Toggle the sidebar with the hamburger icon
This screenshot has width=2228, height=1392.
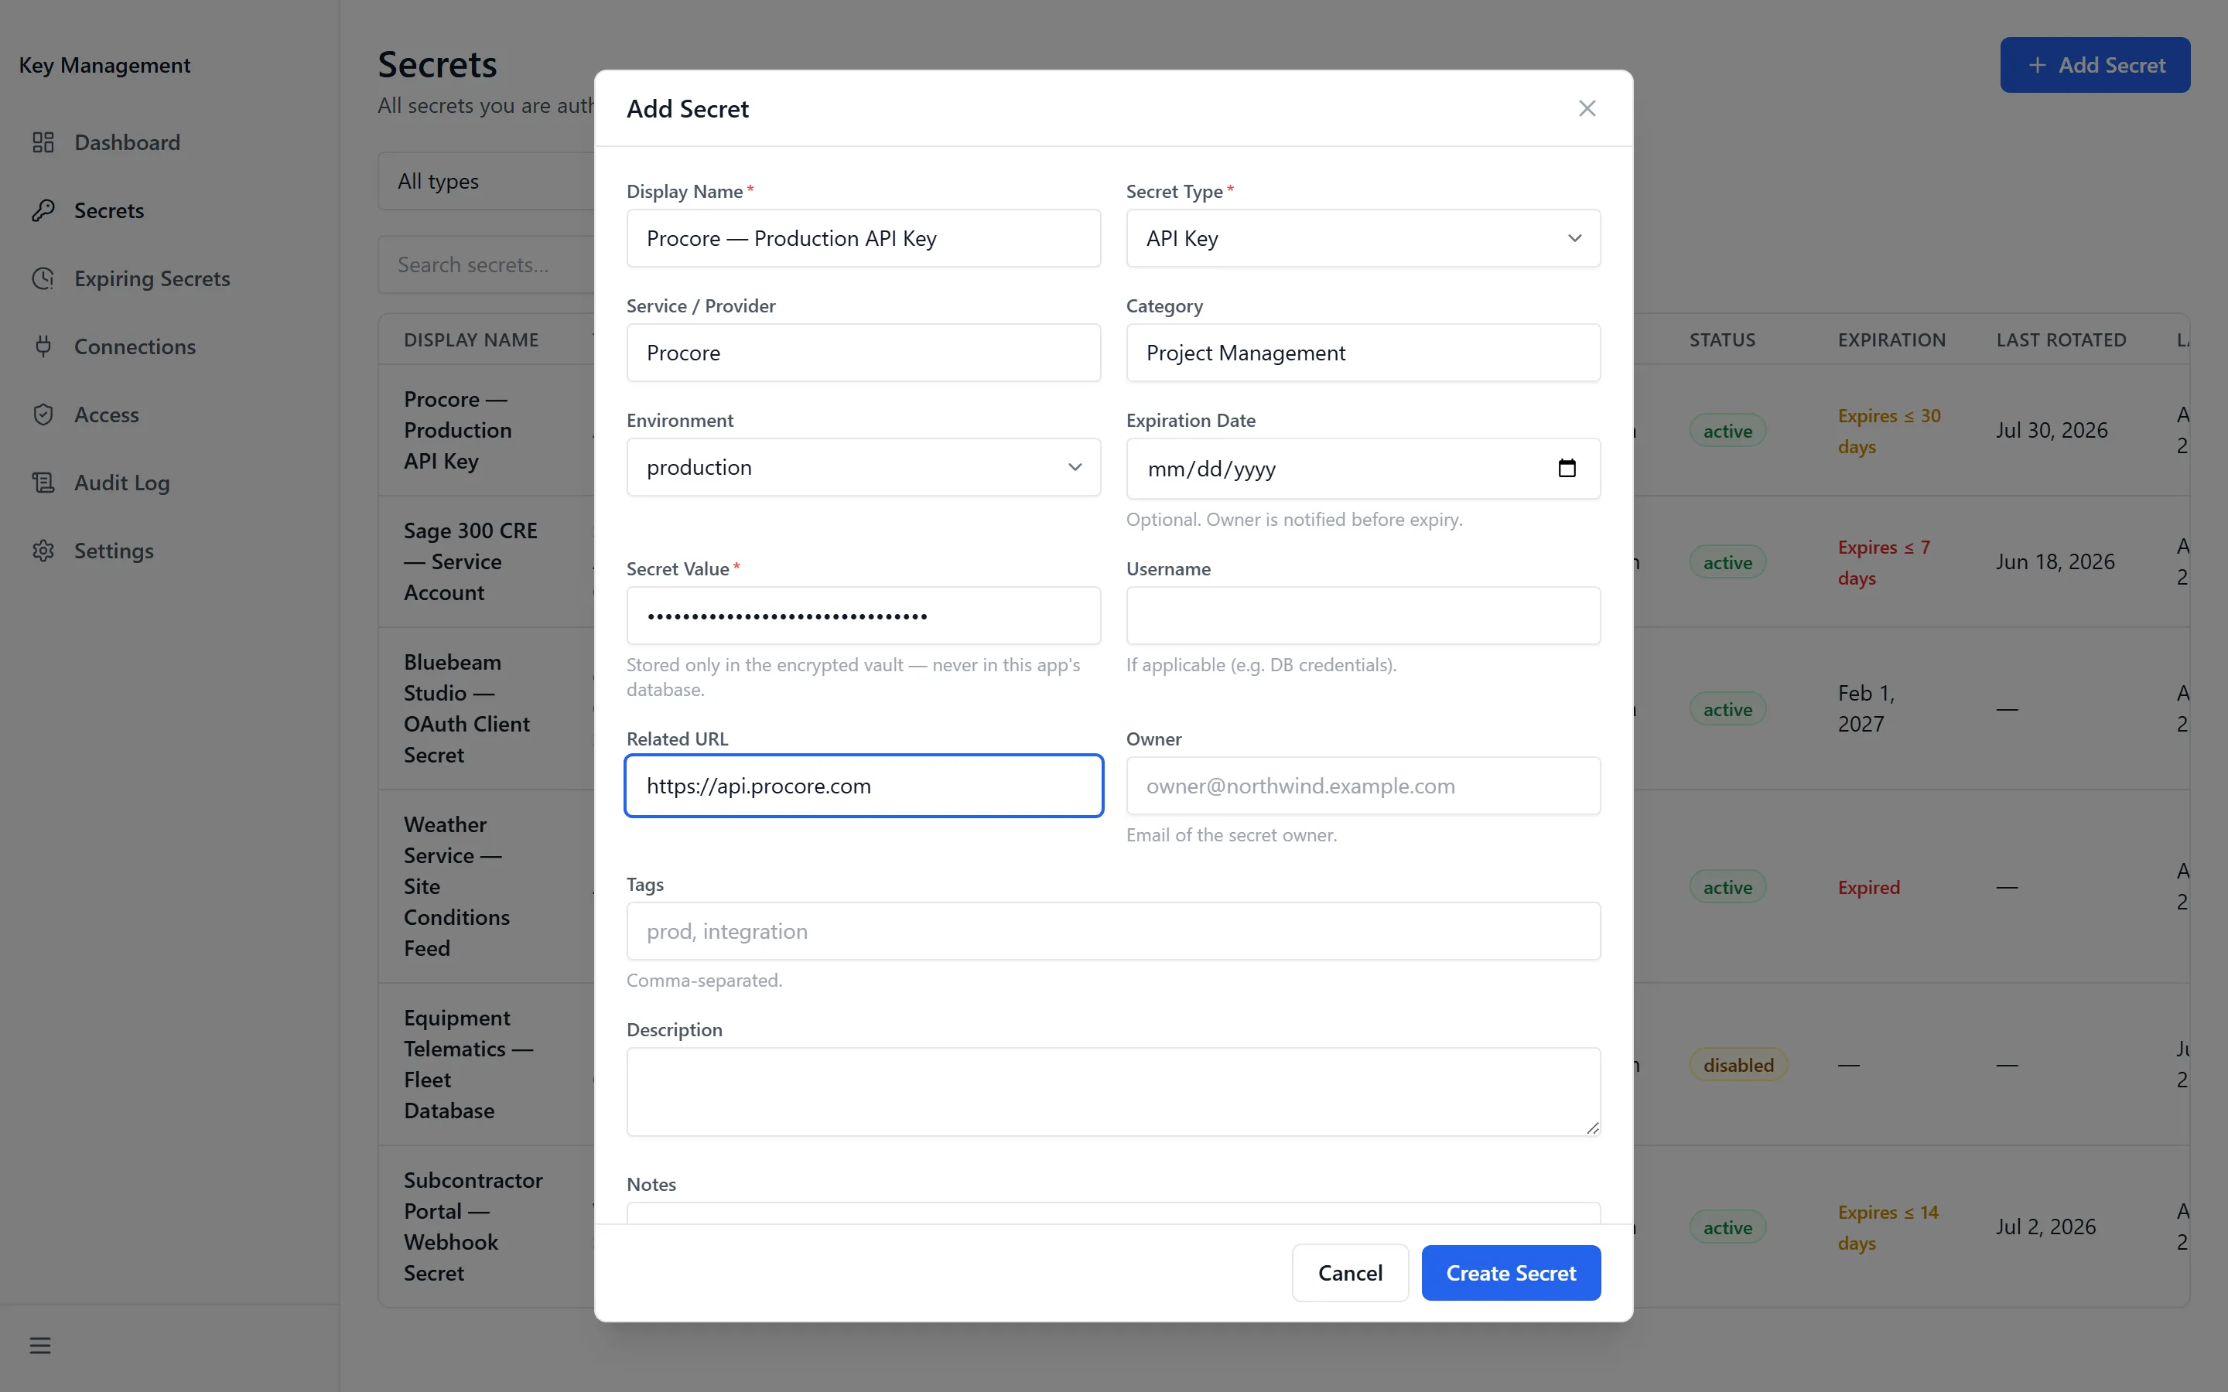tap(40, 1345)
